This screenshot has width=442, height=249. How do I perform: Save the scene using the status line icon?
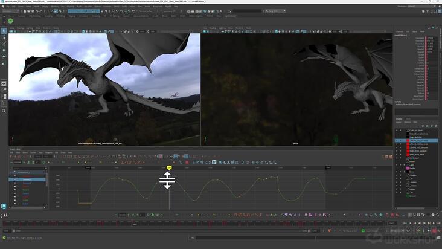pyautogui.click(x=33, y=11)
